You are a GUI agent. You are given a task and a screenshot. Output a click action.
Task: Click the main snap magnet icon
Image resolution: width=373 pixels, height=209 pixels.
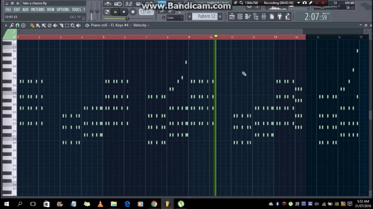[x=163, y=18]
